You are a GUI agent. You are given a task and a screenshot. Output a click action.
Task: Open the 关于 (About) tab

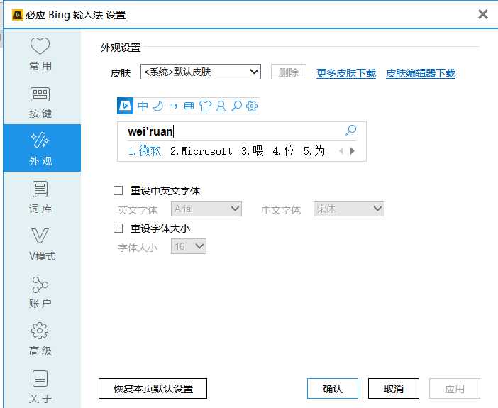click(40, 387)
